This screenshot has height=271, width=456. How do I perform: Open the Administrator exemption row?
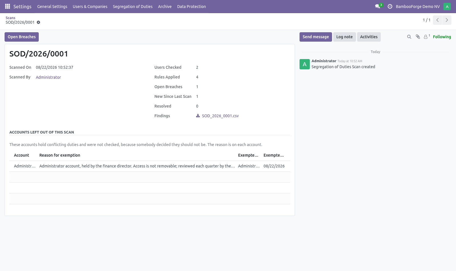pos(150,166)
